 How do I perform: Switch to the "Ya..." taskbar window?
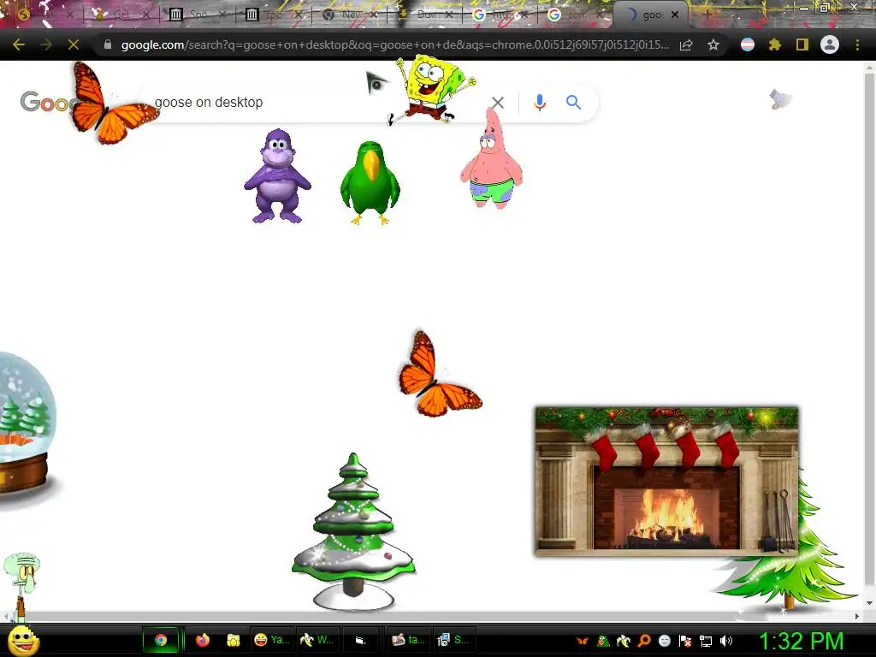(x=271, y=640)
